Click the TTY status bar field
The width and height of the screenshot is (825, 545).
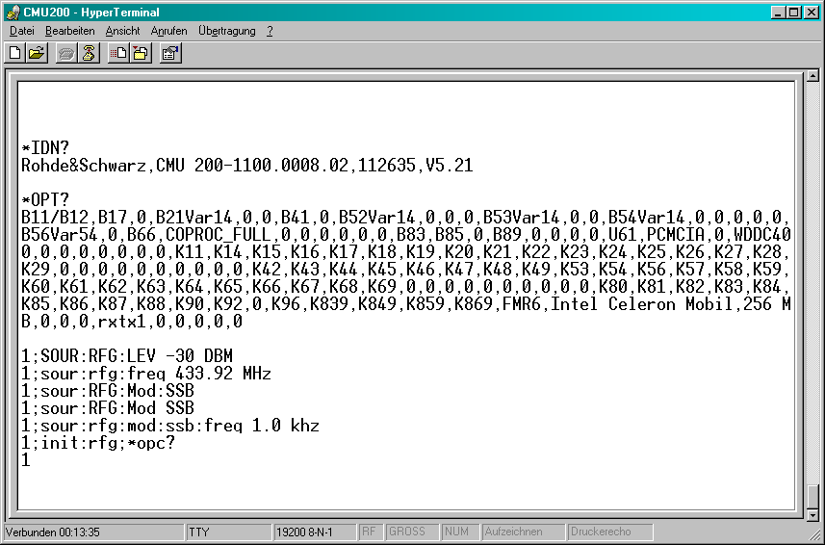[228, 532]
